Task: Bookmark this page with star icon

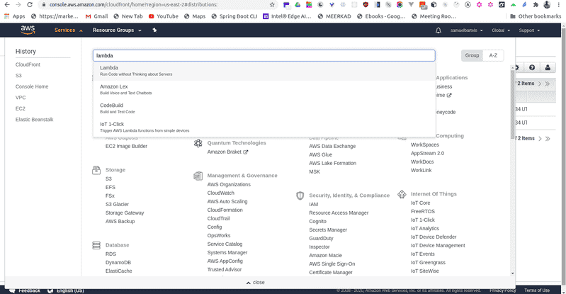Action: pyautogui.click(x=272, y=5)
